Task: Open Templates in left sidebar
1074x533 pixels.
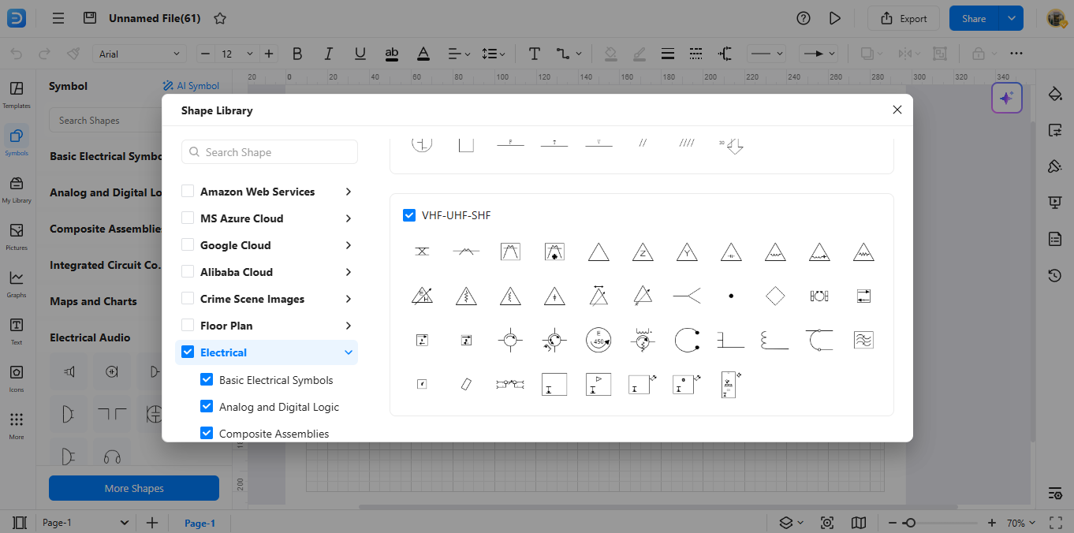Action: [17, 95]
